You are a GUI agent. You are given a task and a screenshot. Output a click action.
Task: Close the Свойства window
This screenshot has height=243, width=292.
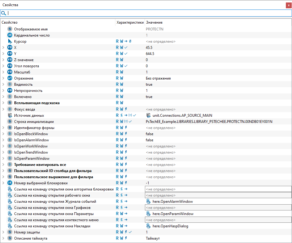click(288, 5)
